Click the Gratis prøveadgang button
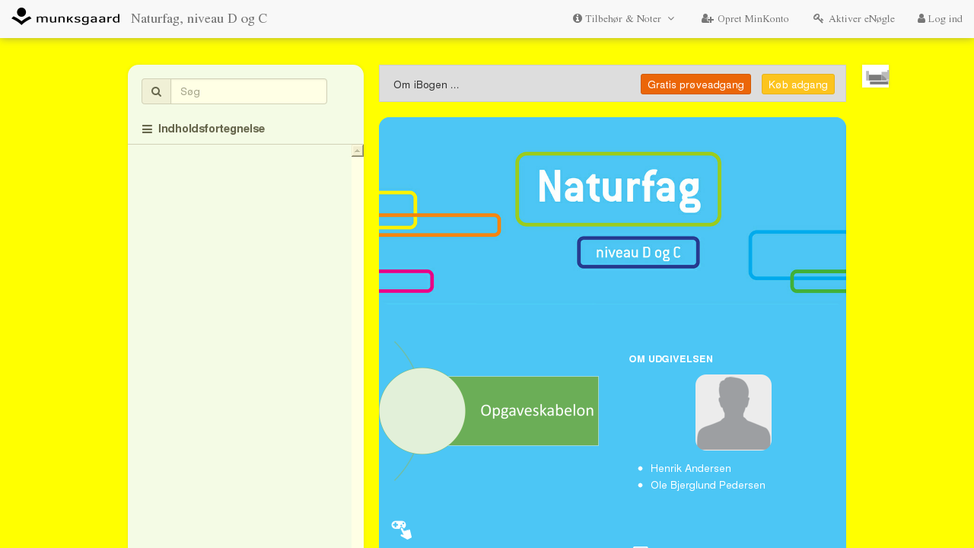 tap(695, 84)
